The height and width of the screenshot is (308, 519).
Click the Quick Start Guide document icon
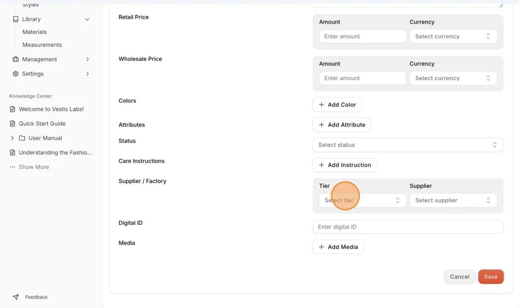pos(12,124)
